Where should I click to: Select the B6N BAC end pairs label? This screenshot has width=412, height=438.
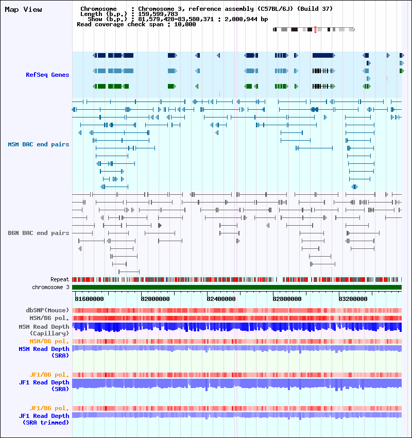[x=39, y=233]
